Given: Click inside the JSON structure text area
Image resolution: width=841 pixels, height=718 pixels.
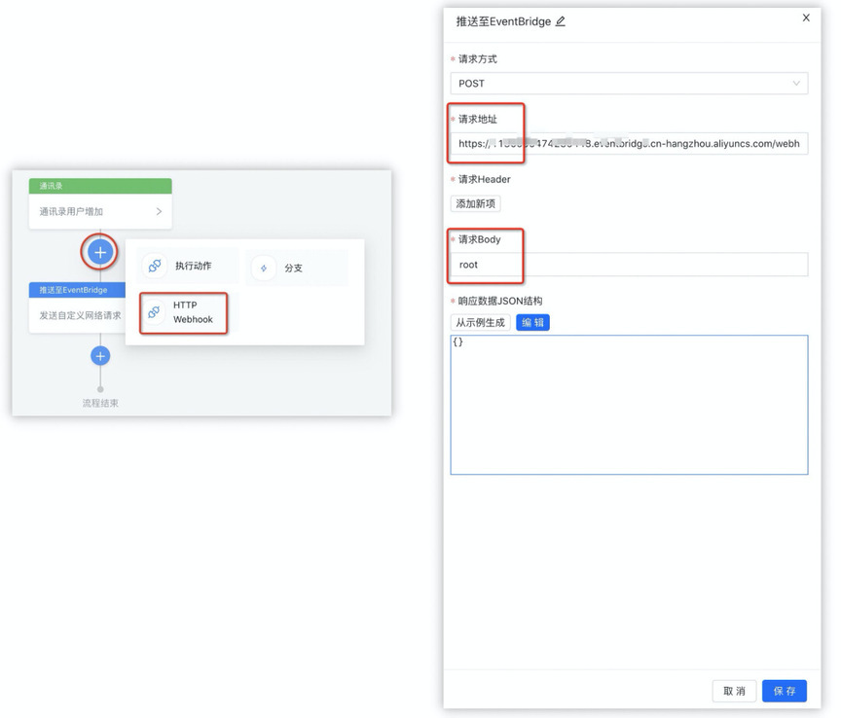Looking at the screenshot, I should point(629,405).
